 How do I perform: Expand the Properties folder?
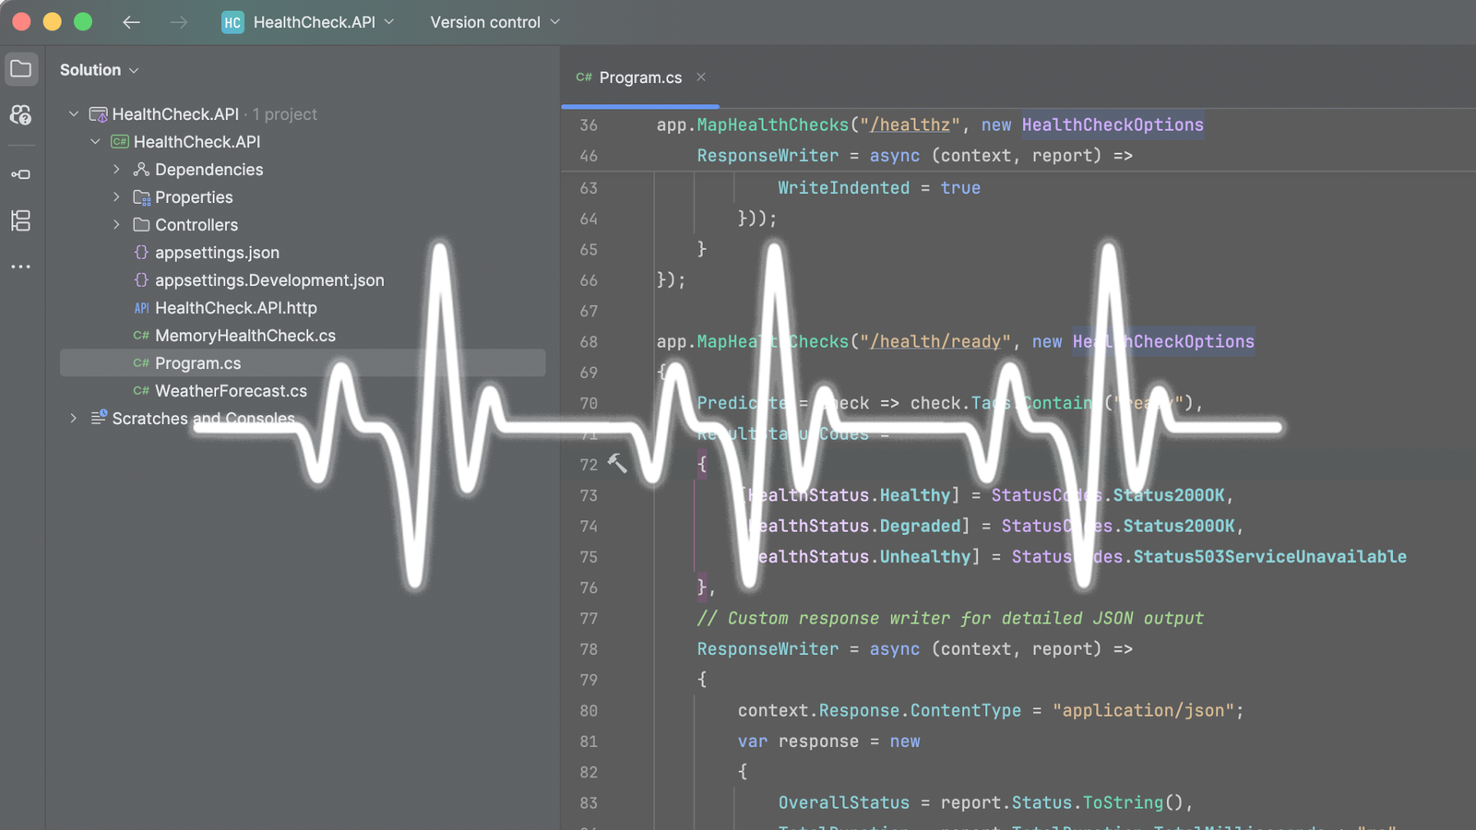[x=117, y=197]
